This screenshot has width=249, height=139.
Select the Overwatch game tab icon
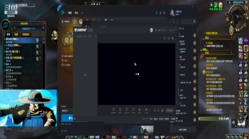tap(81, 21)
